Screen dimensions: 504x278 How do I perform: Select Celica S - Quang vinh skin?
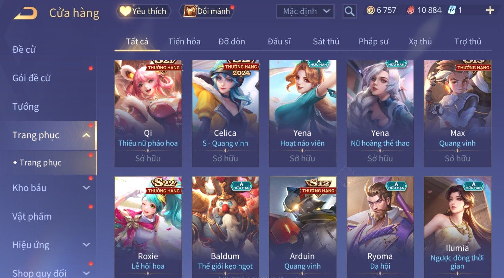click(x=225, y=113)
